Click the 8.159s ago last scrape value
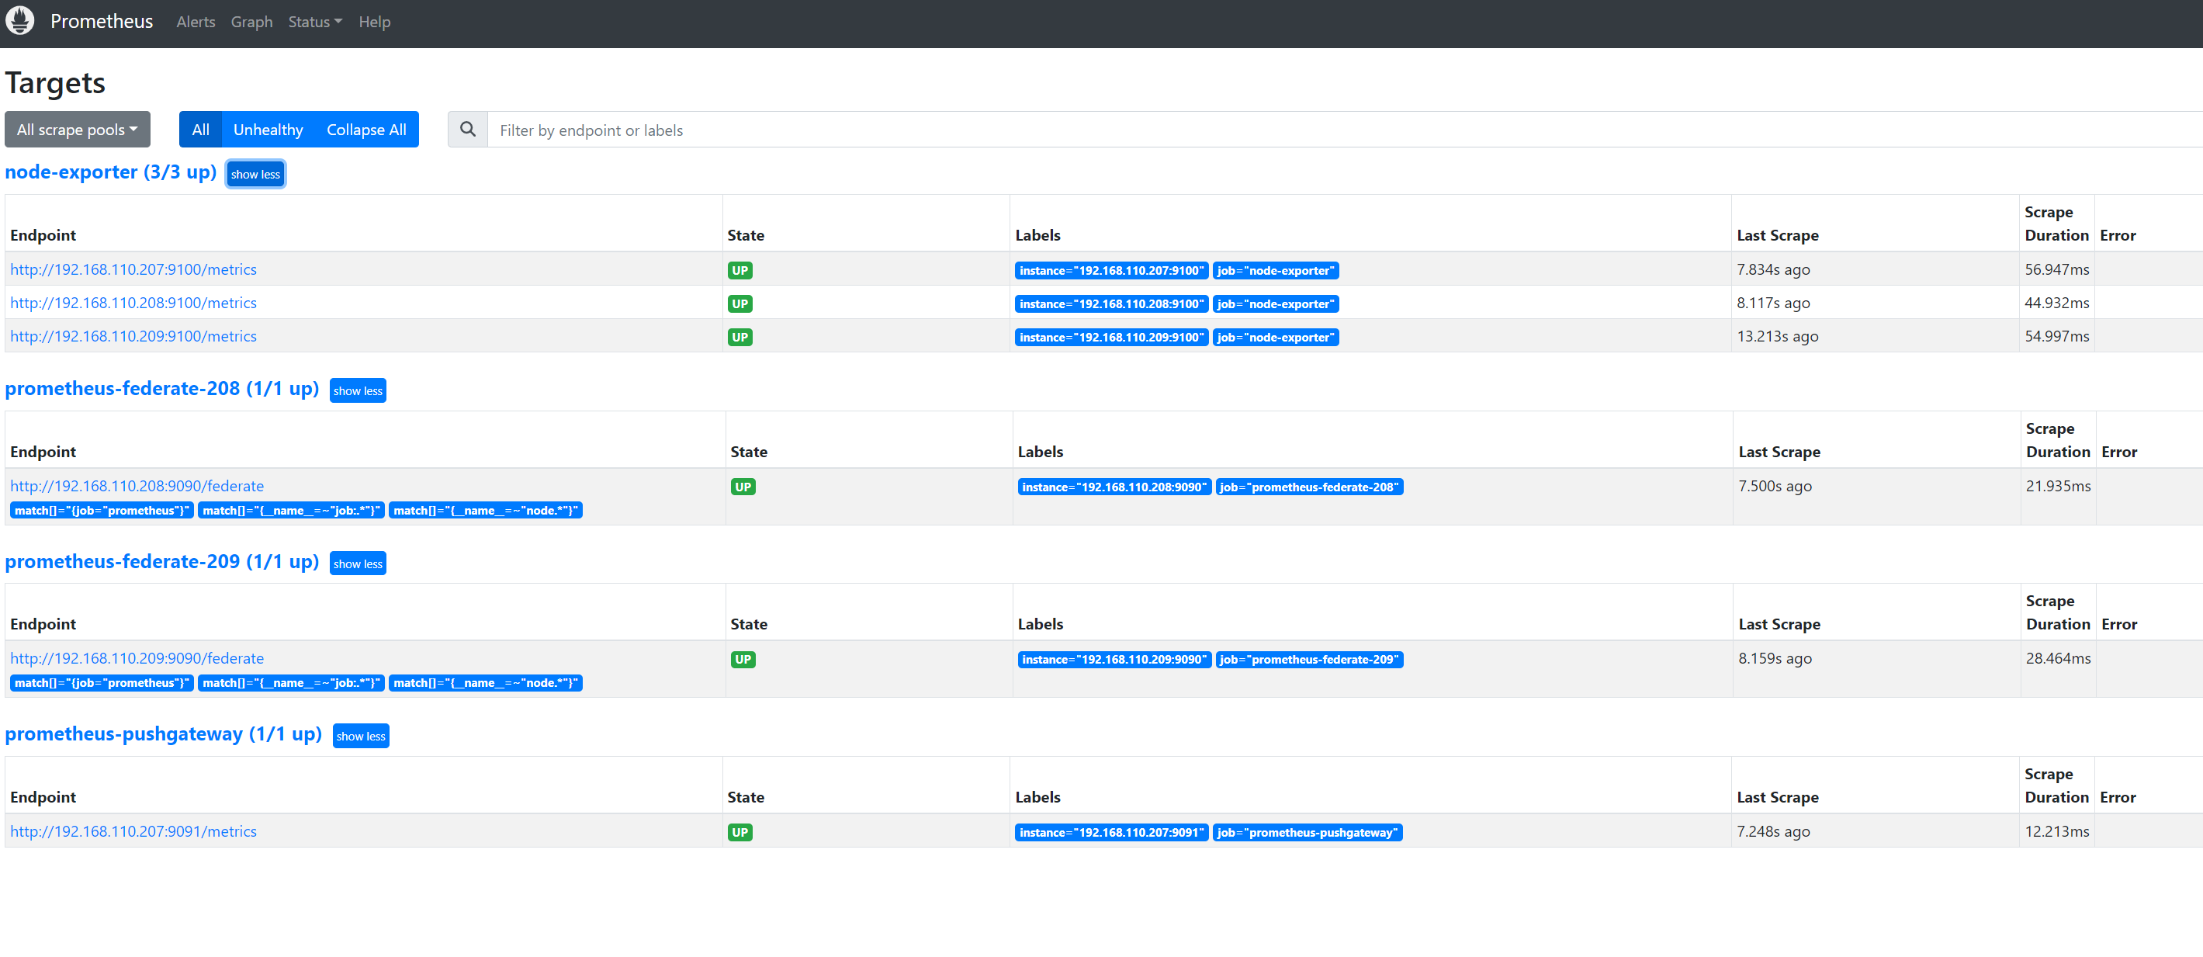Screen dimensions: 2203x957 pyautogui.click(x=1775, y=658)
